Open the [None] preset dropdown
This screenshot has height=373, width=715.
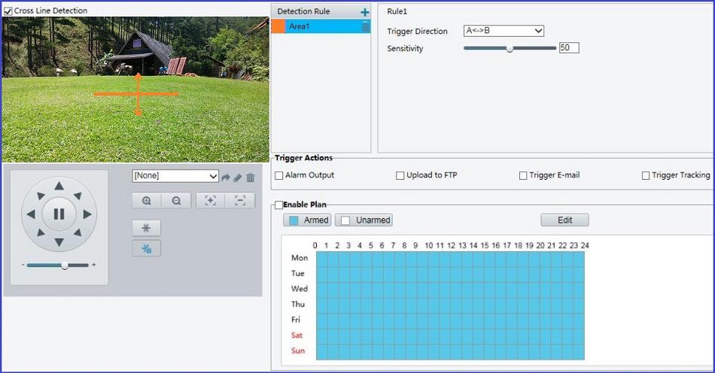pyautogui.click(x=175, y=176)
